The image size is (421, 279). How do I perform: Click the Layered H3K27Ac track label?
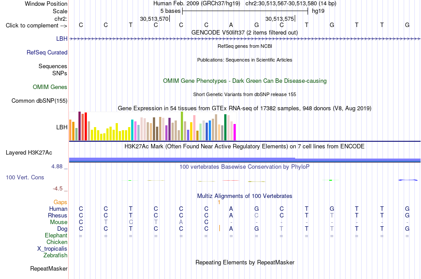pyautogui.click(x=29, y=153)
